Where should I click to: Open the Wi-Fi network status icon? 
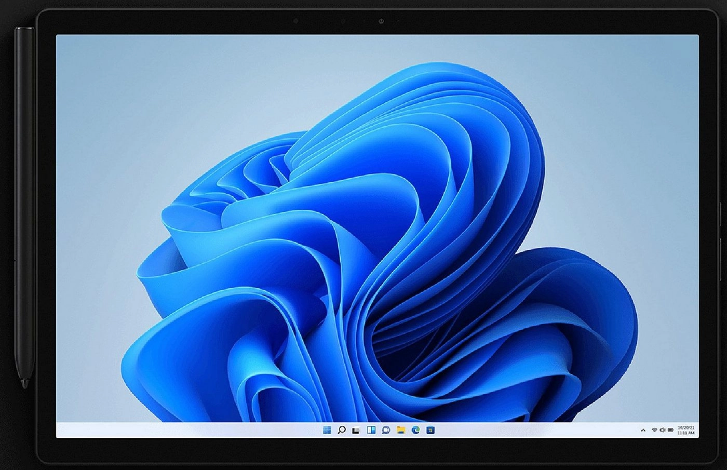coord(655,429)
